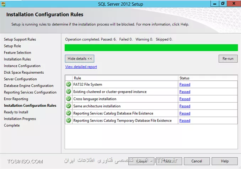Select Instance Configuration step
Screen dimensions: 241x169
[22, 66]
